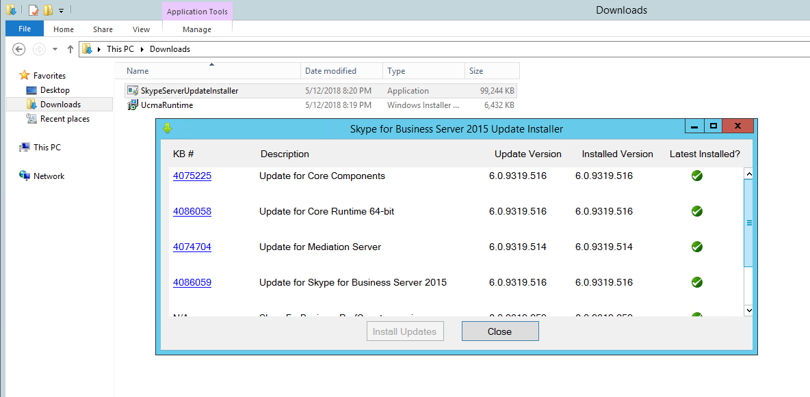Open KB article 4086058 link

click(x=192, y=211)
